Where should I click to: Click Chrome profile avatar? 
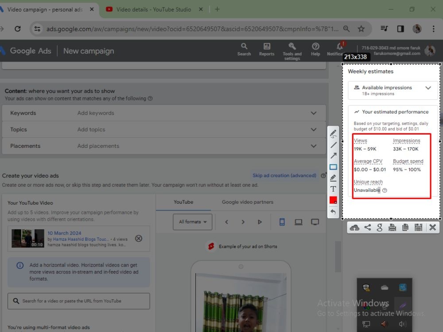click(x=417, y=28)
